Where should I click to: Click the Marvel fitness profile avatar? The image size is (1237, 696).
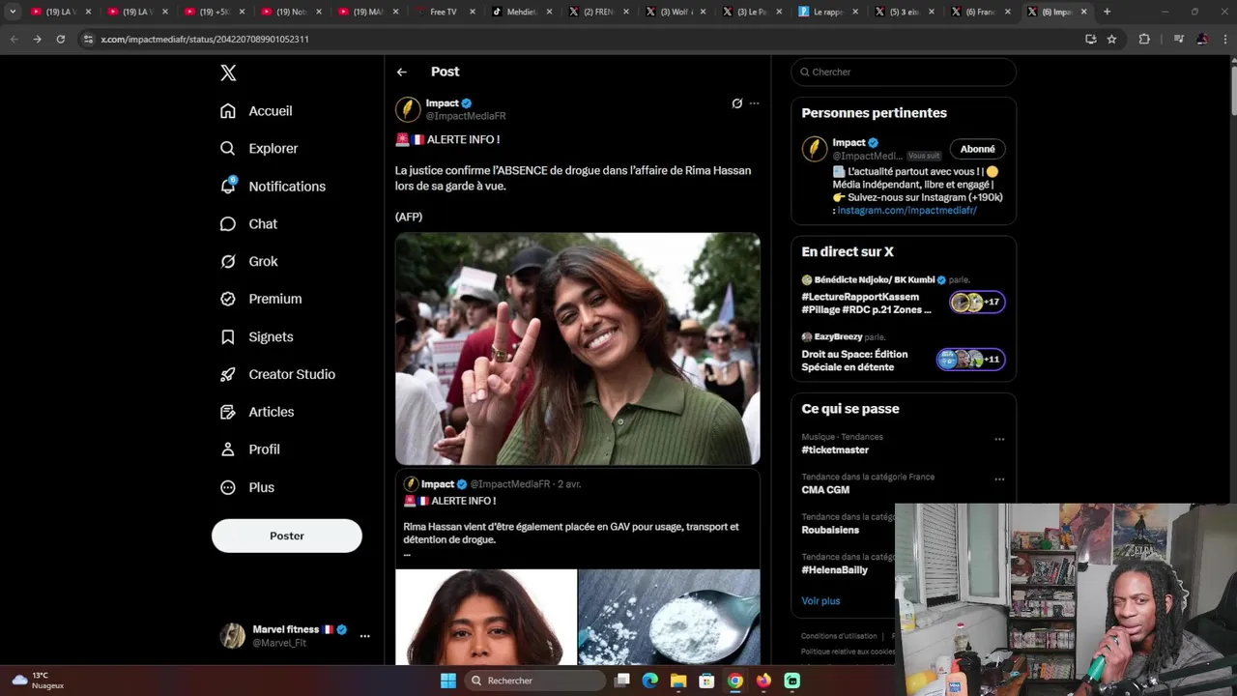click(x=232, y=635)
